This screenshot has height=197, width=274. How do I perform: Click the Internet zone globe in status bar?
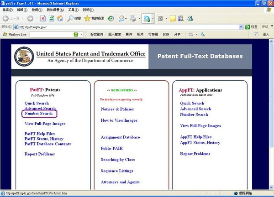click(x=236, y=193)
